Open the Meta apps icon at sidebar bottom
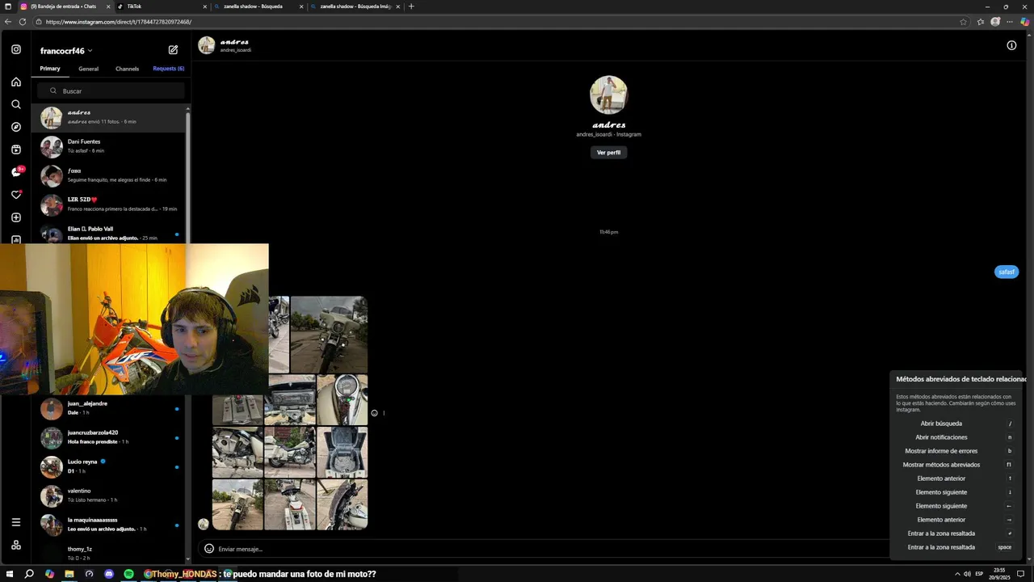This screenshot has height=582, width=1034. click(15, 545)
